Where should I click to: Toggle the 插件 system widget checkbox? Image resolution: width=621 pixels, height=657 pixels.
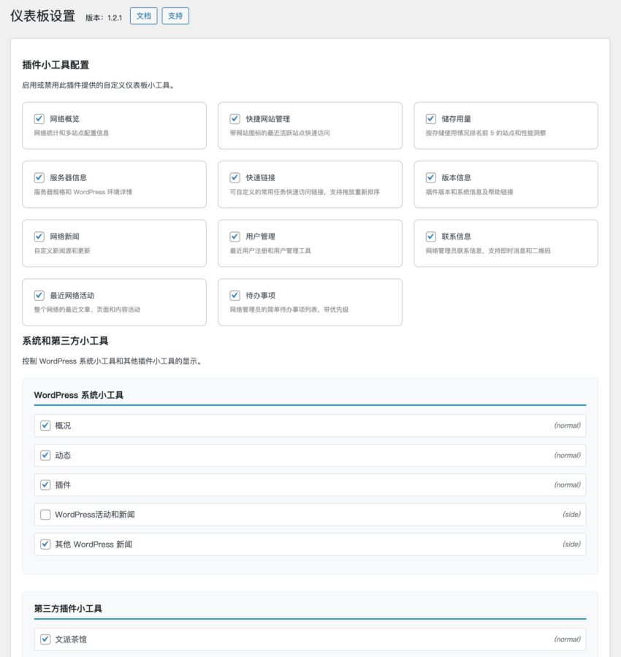pos(45,485)
